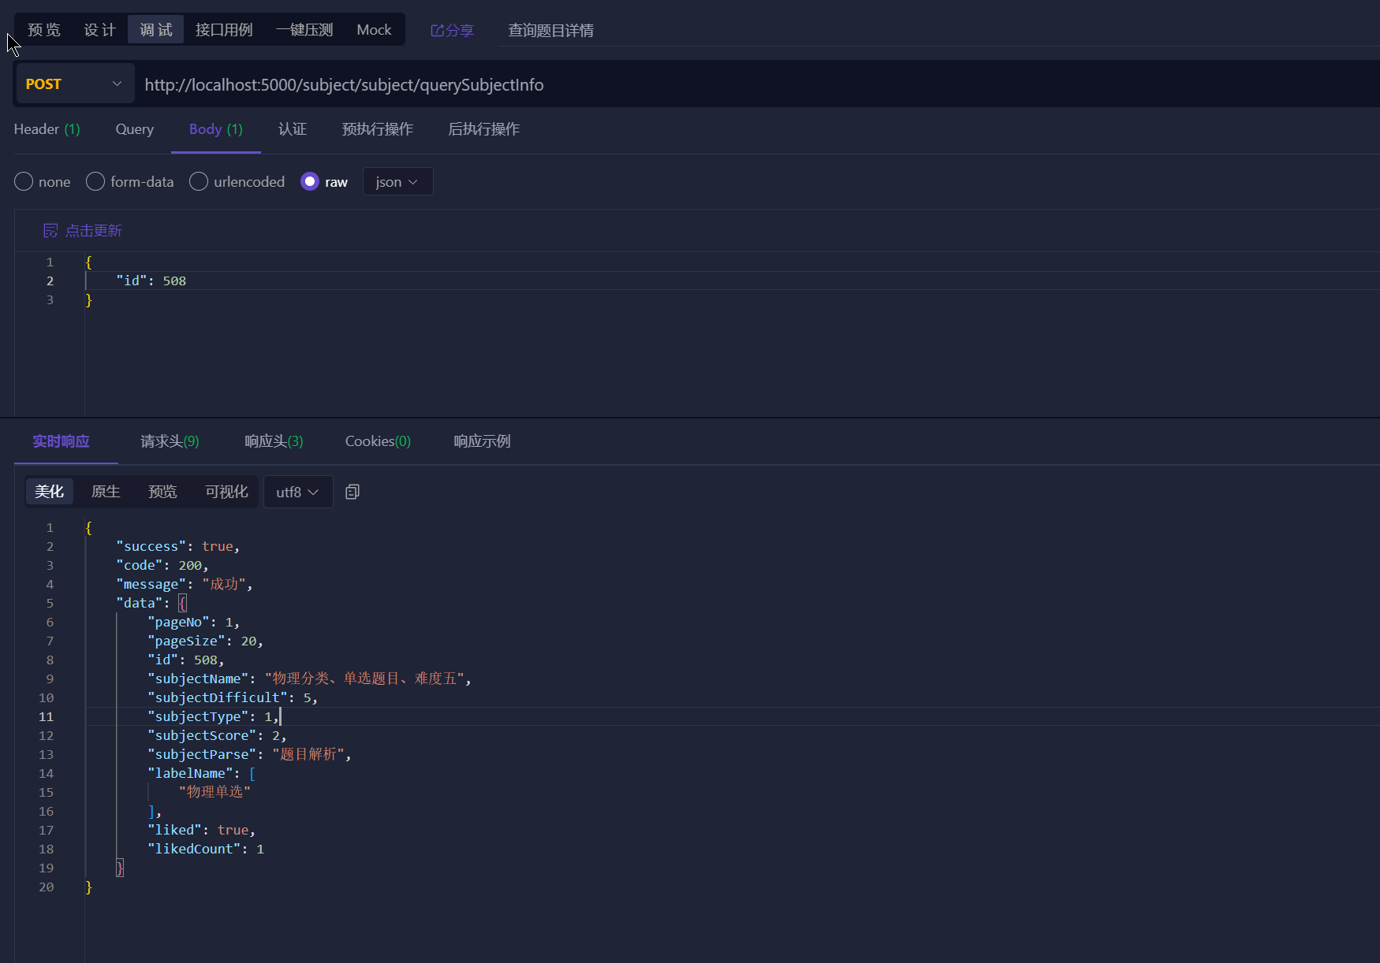Open the Body (1) tab

216,129
